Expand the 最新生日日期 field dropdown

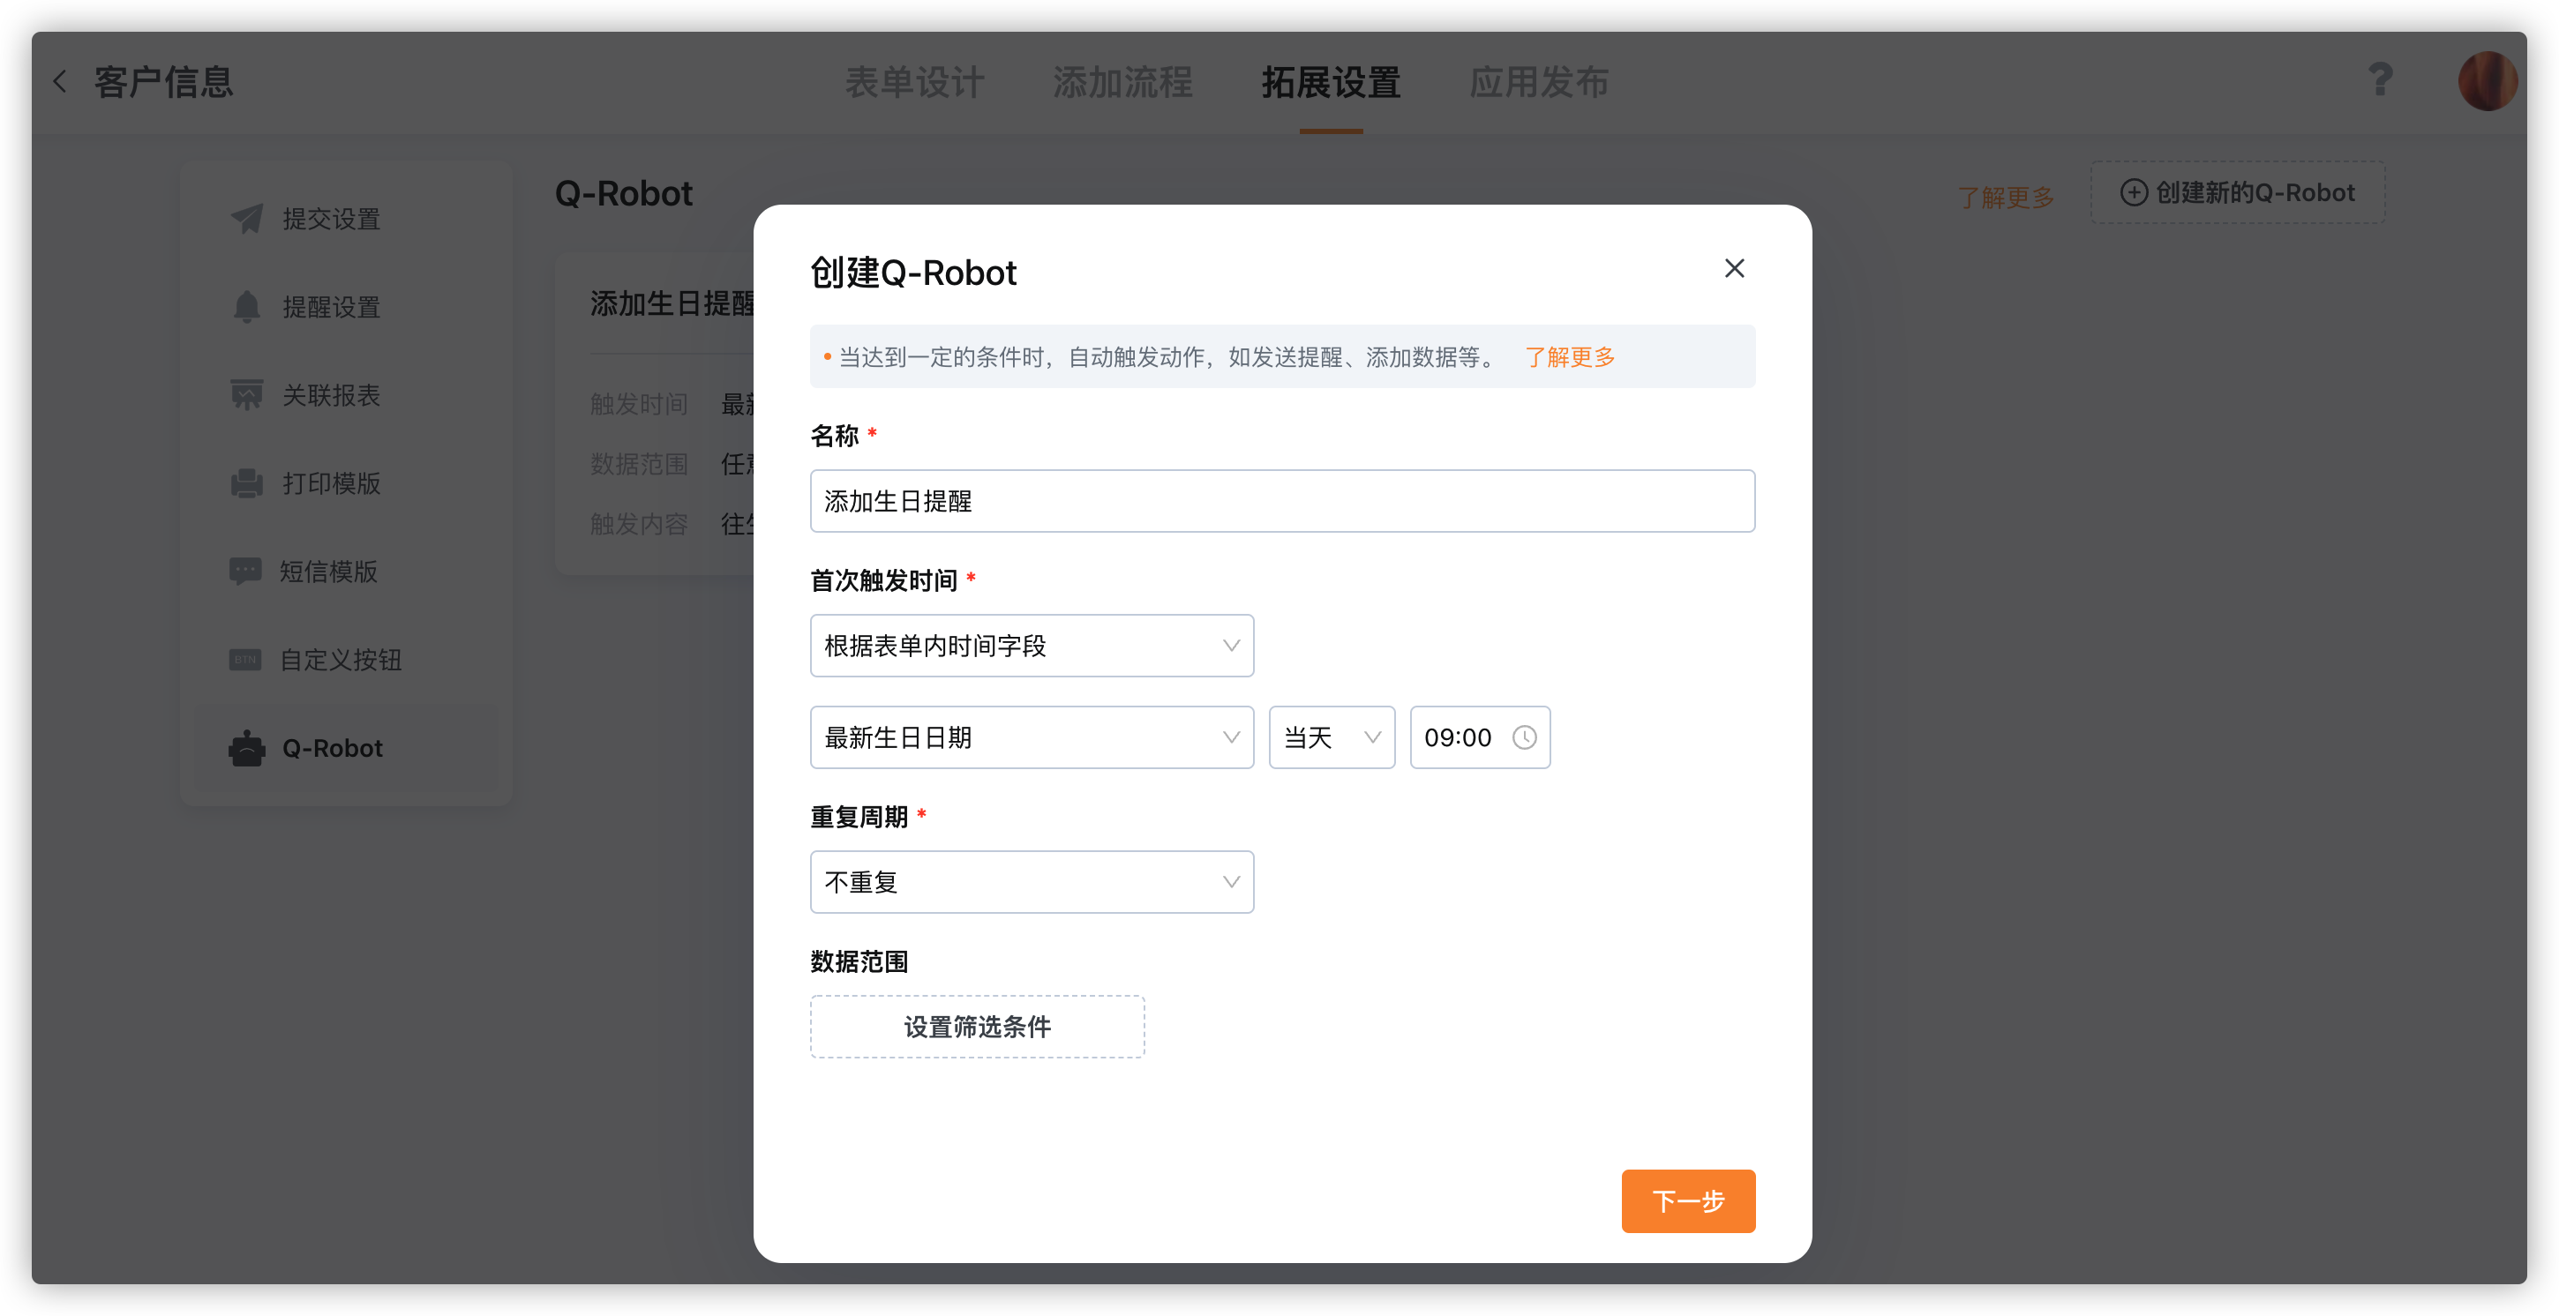point(1032,737)
